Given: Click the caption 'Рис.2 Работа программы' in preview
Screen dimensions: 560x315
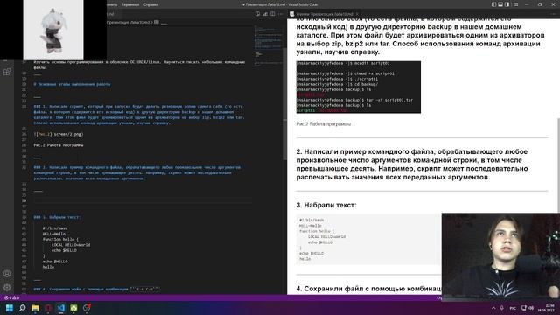Looking at the screenshot, I should (x=323, y=124).
